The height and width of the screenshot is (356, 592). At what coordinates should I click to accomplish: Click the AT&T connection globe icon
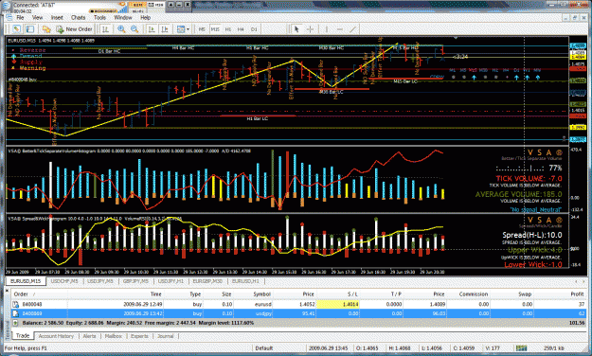pyautogui.click(x=6, y=7)
